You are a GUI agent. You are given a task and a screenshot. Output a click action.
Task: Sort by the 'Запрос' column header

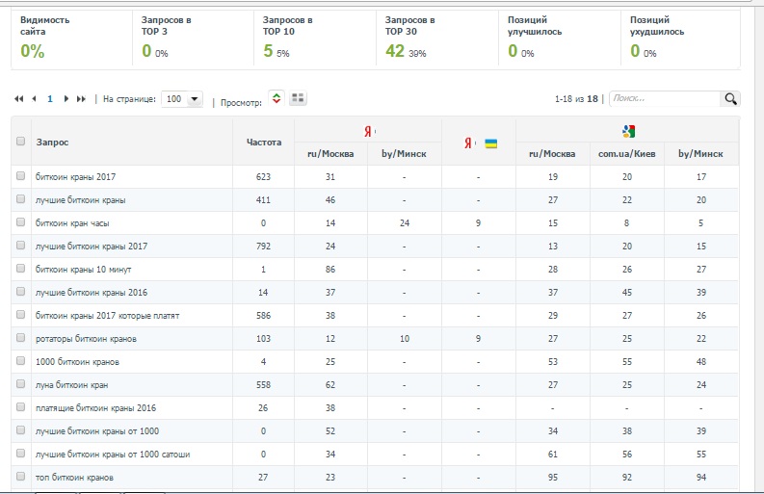point(52,143)
